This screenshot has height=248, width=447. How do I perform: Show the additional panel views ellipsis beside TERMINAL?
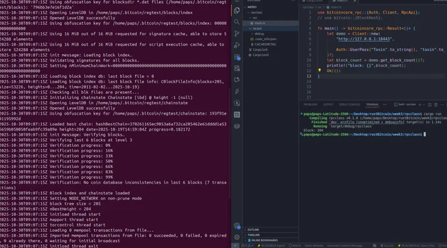[x=385, y=105]
